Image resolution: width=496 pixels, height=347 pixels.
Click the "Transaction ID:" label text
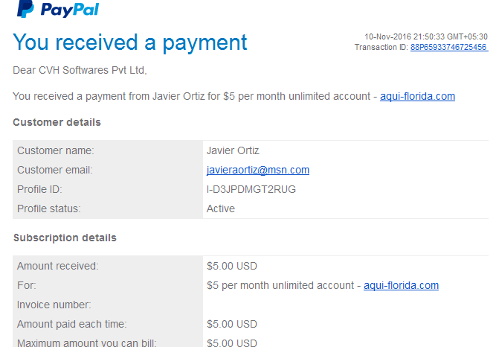[x=381, y=47]
